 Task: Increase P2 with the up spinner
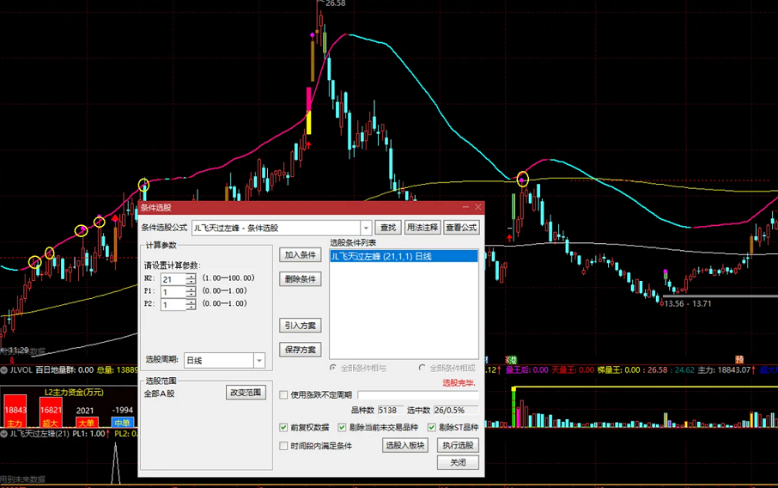[x=191, y=302]
